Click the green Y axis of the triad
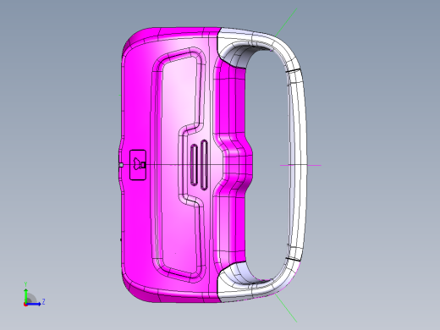Viewport: 440px width, 330px height. point(25,295)
